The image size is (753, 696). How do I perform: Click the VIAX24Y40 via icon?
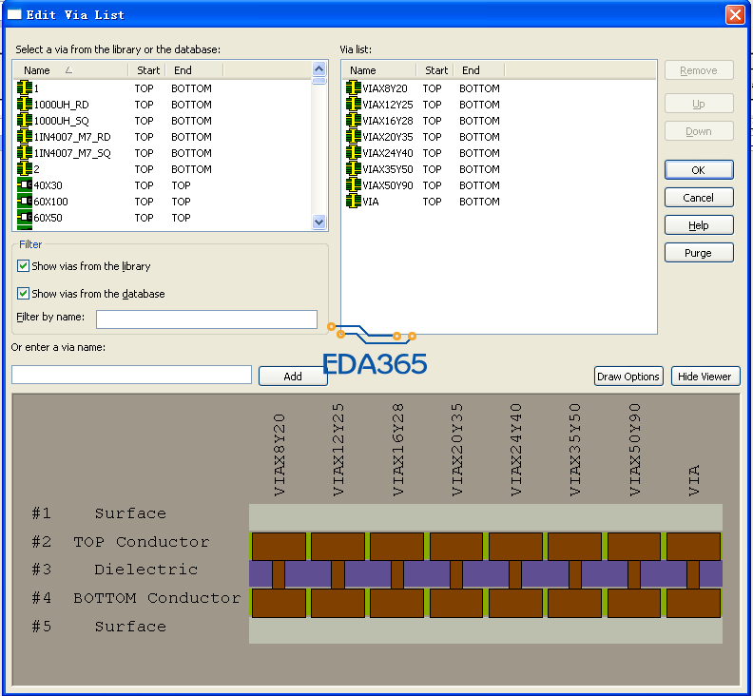[354, 153]
